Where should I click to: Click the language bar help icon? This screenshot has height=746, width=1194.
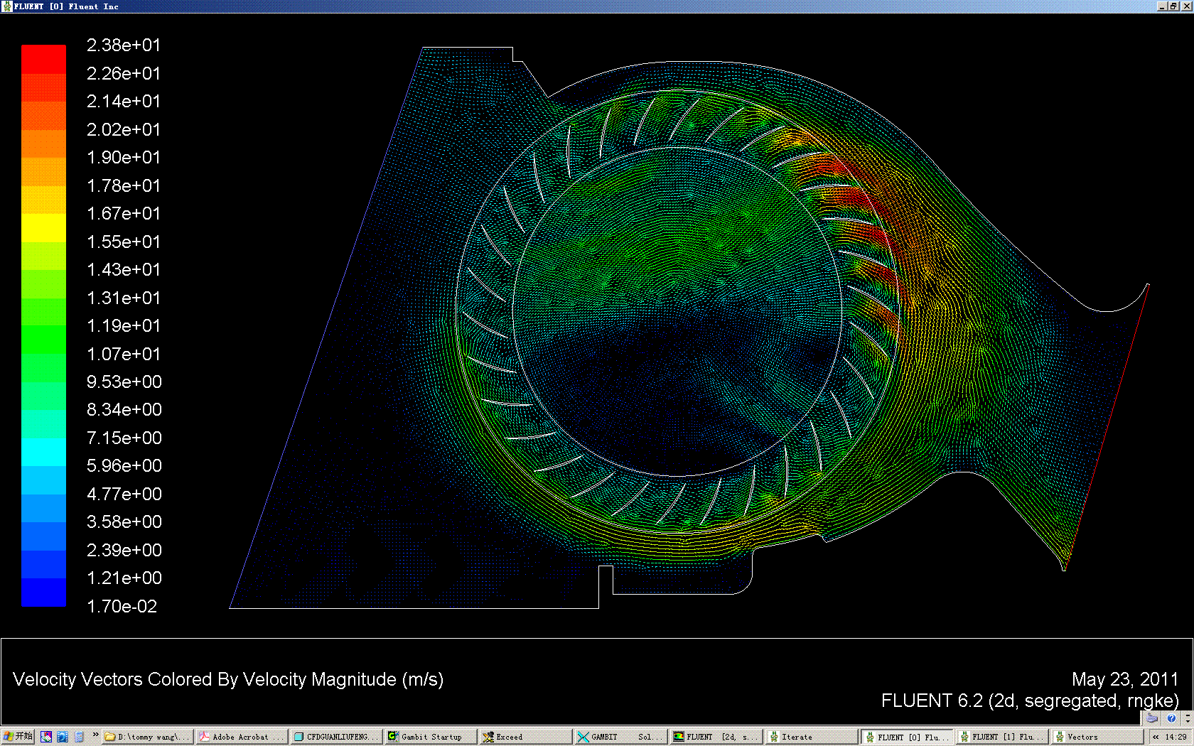(1171, 718)
